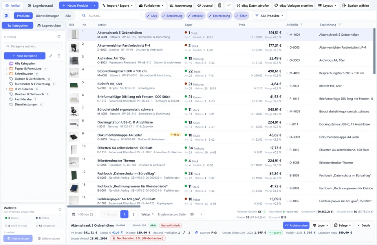377x245 pixels.
Task: Click the filter icon in ArtikelNr column header
Action: click(302, 25)
